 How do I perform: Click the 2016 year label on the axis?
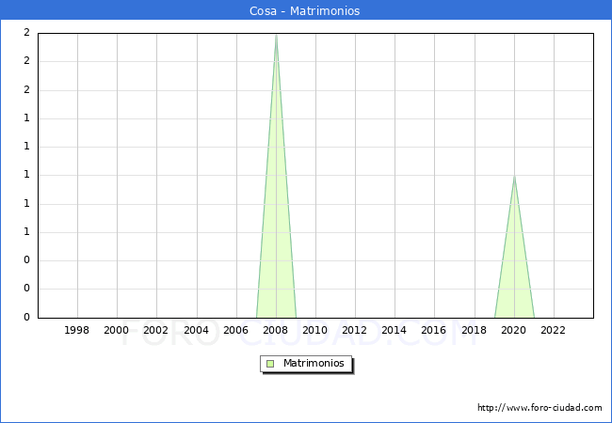(x=434, y=330)
